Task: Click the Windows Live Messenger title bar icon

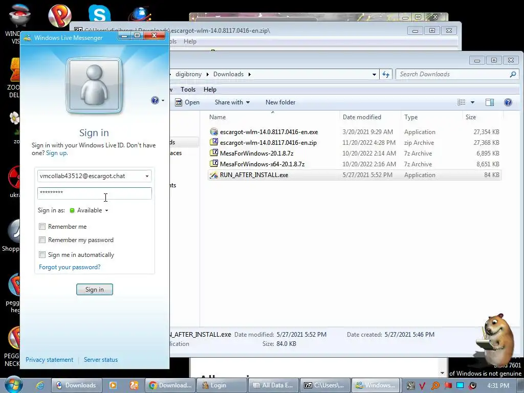Action: [x=28, y=38]
